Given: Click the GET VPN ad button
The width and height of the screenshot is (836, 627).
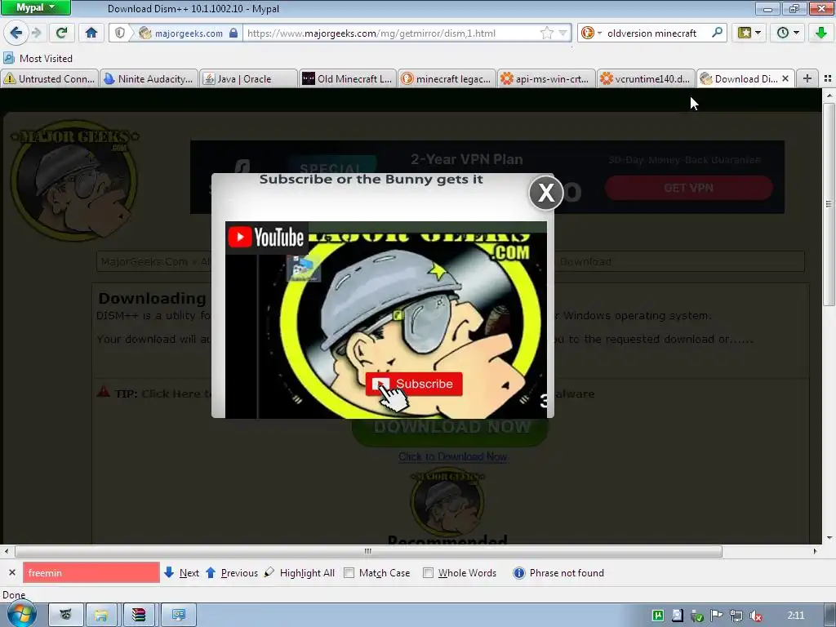Looking at the screenshot, I should (688, 188).
